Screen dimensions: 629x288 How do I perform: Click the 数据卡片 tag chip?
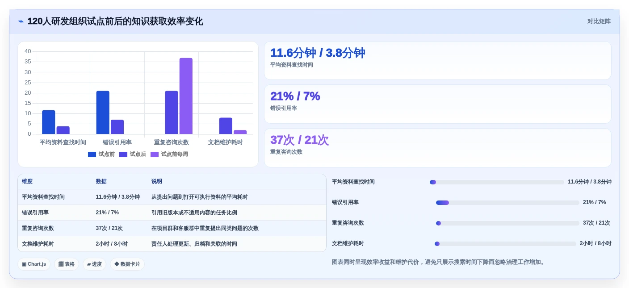(127, 264)
